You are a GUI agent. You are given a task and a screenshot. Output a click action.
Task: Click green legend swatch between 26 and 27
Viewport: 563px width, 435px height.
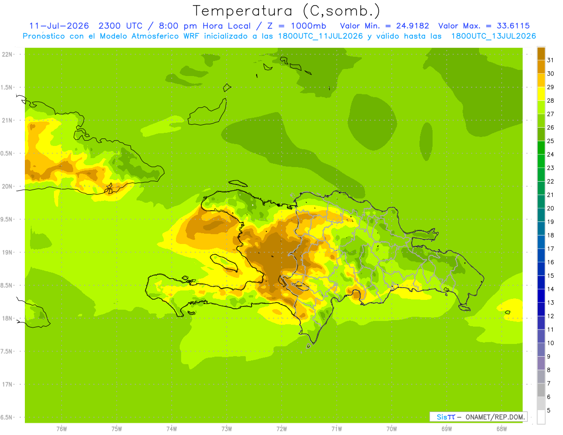[541, 121]
